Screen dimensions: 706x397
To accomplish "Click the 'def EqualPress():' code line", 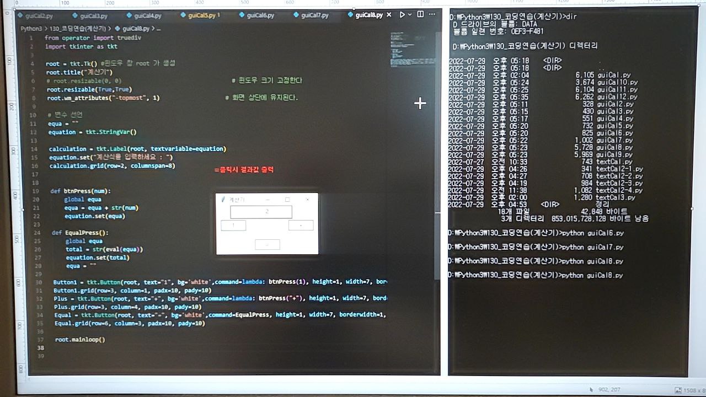I will pos(80,233).
